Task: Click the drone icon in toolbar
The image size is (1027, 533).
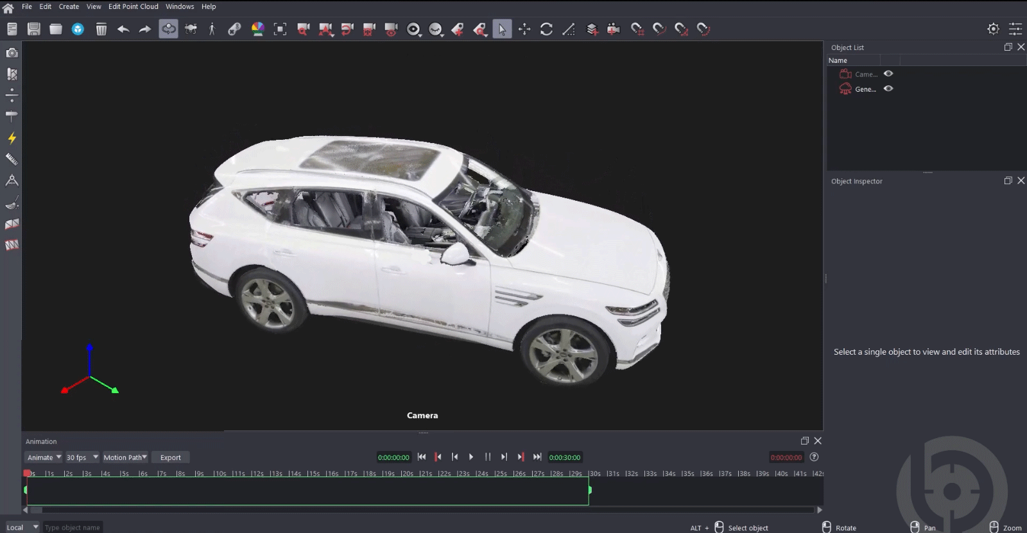Action: pyautogui.click(x=191, y=29)
